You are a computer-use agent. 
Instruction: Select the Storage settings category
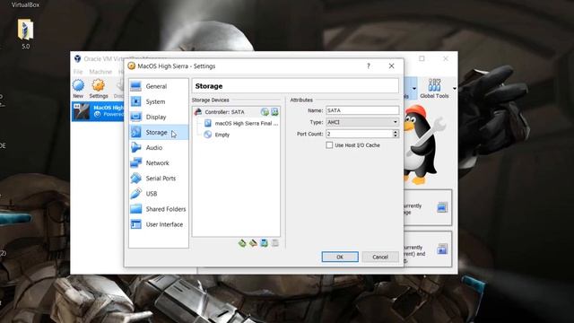click(x=158, y=133)
